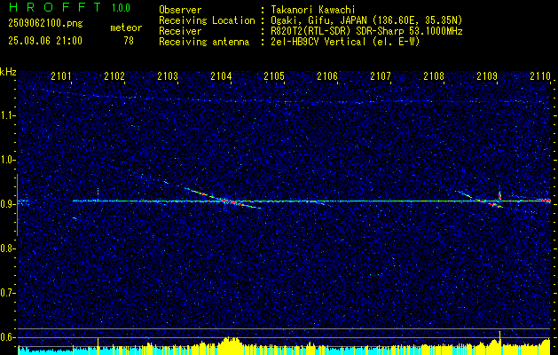Click the antenna 2el-HB9CV Vertical text
558x355 pixels.
click(x=345, y=42)
